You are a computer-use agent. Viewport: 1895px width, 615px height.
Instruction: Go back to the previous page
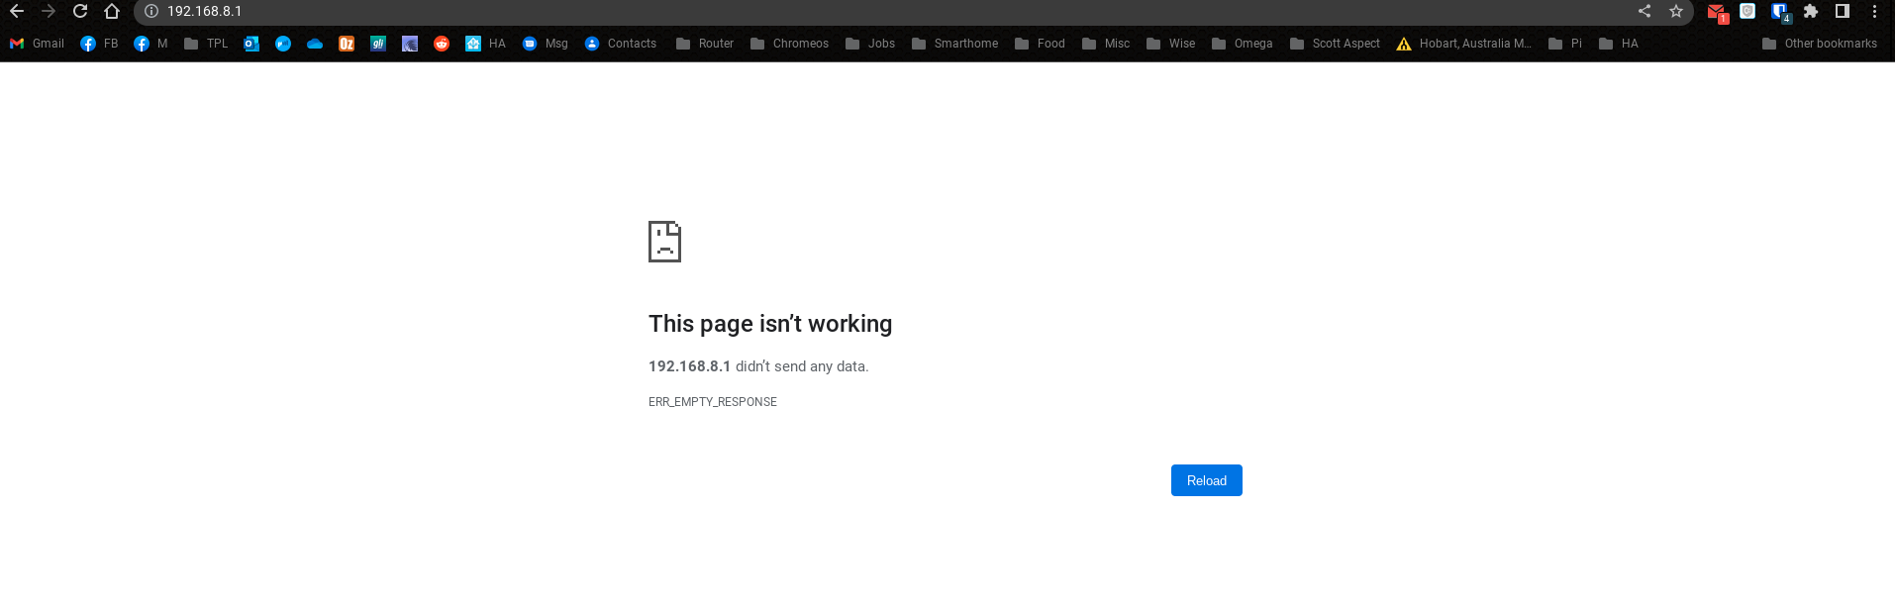(x=17, y=12)
